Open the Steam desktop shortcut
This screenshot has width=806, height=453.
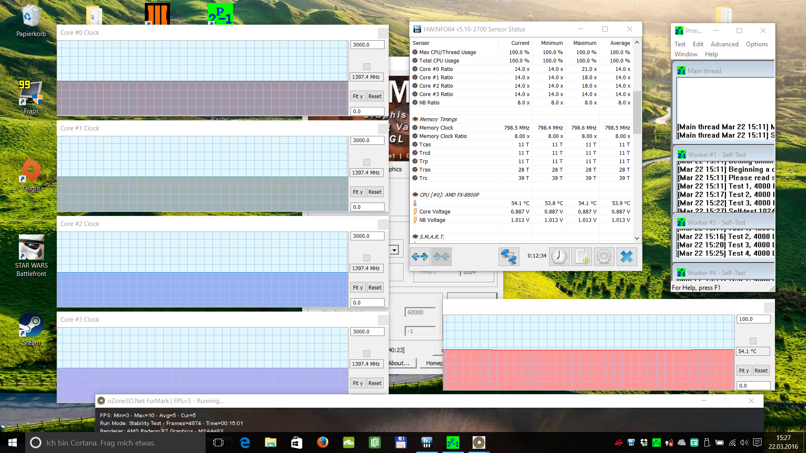coord(31,329)
